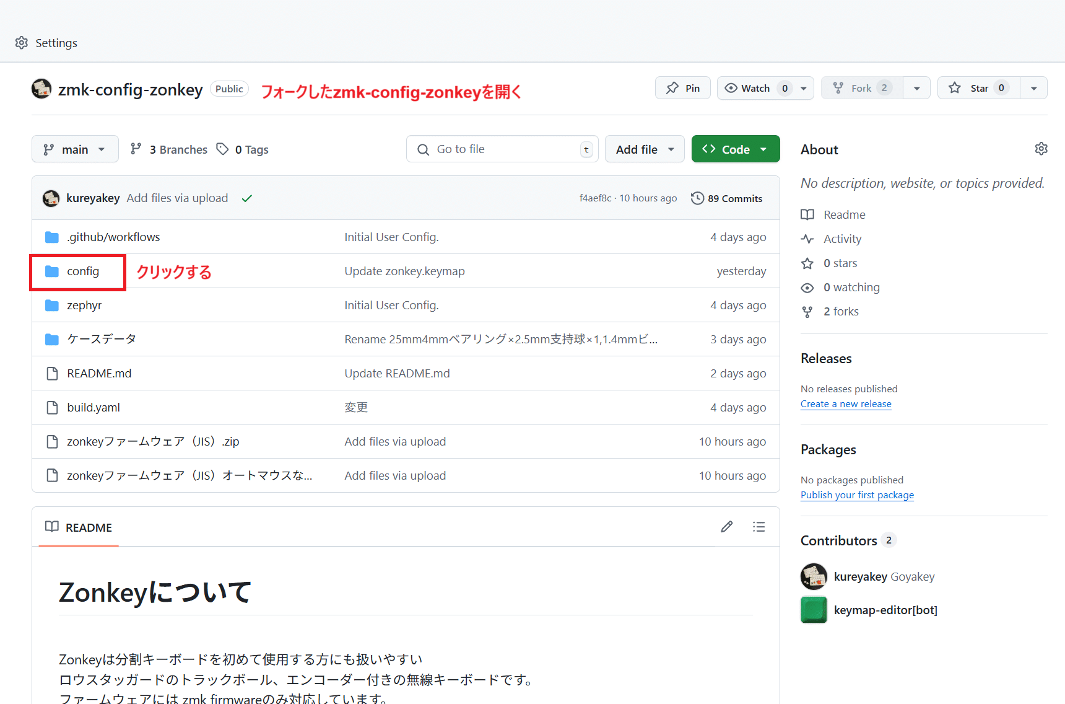The height and width of the screenshot is (704, 1065).
Task: Click the Watch button with eye icon
Action: tap(755, 88)
